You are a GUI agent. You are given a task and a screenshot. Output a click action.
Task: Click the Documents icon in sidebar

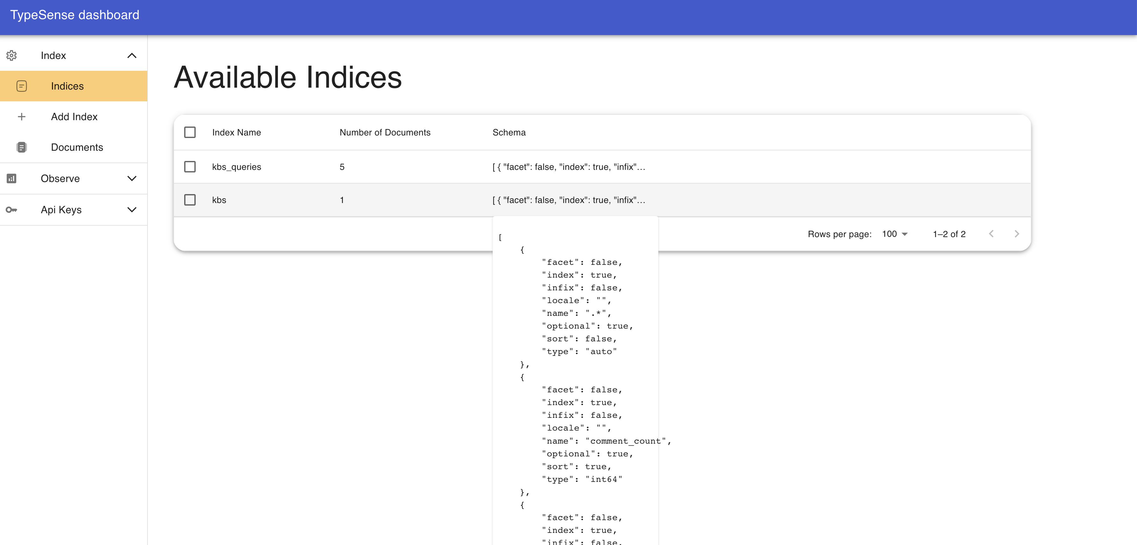20,147
